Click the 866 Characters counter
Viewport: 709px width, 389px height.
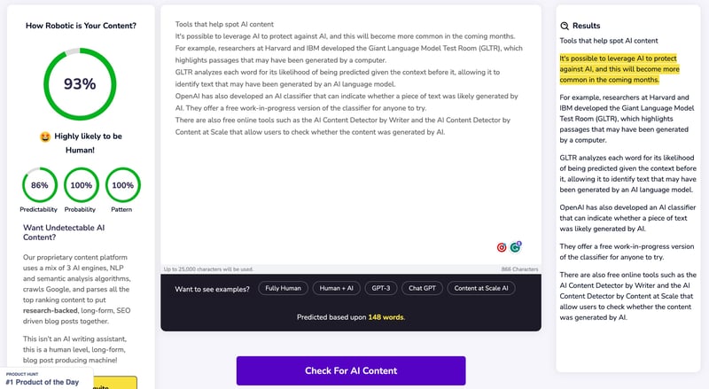pos(519,269)
